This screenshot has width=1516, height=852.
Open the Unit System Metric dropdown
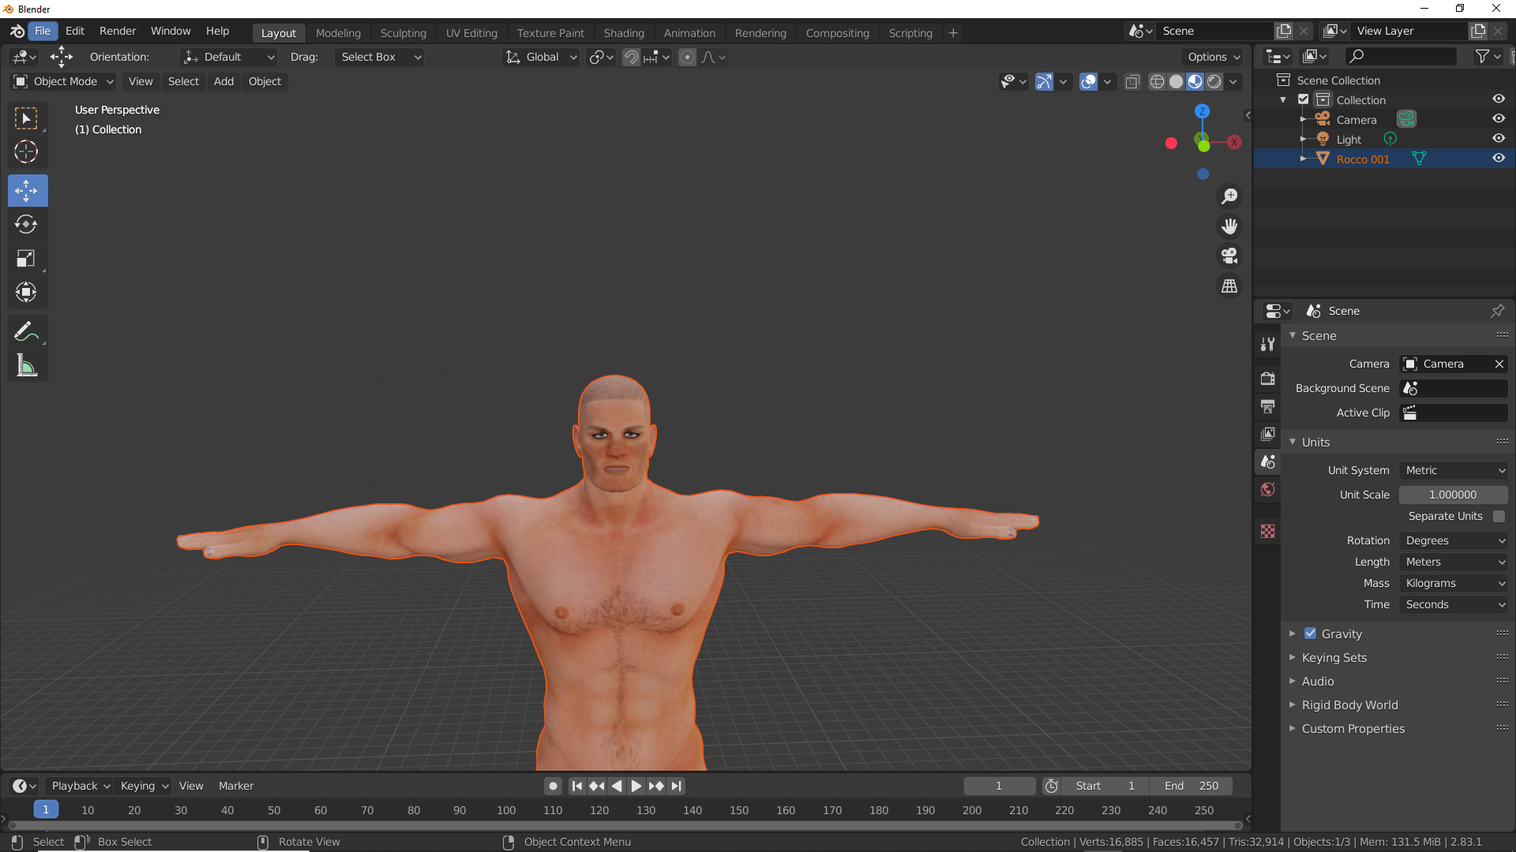tap(1454, 470)
